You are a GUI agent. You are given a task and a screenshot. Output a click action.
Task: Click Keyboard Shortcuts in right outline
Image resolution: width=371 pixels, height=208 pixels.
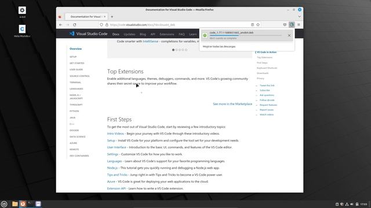pos(267,68)
